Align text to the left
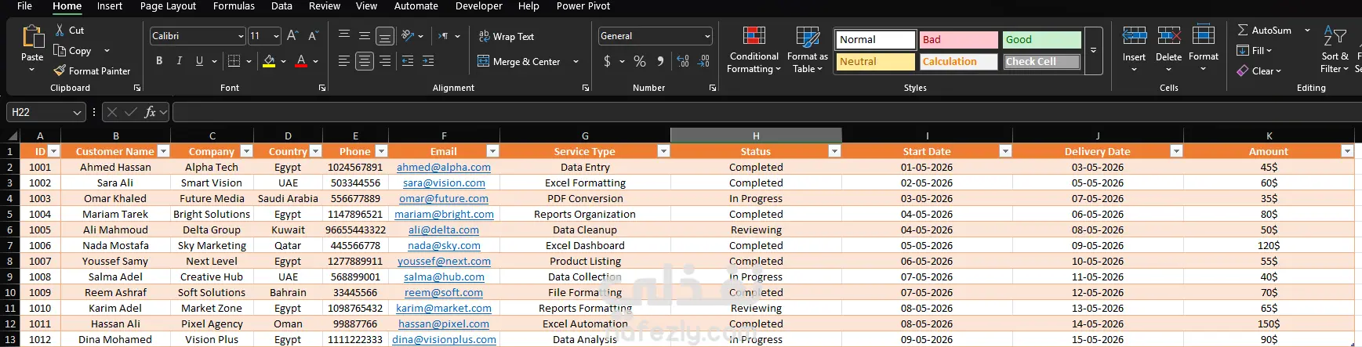1362x347 pixels. click(x=344, y=60)
